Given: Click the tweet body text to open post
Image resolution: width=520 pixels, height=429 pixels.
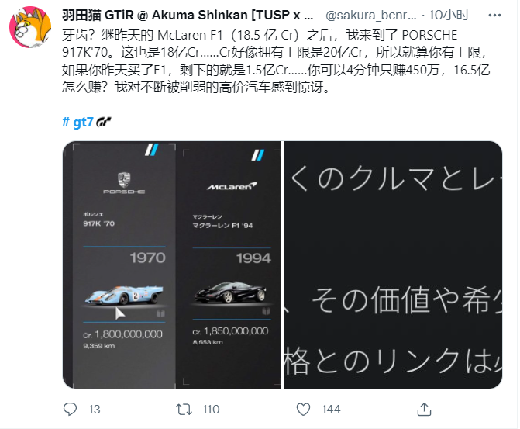Looking at the screenshot, I should 275,61.
